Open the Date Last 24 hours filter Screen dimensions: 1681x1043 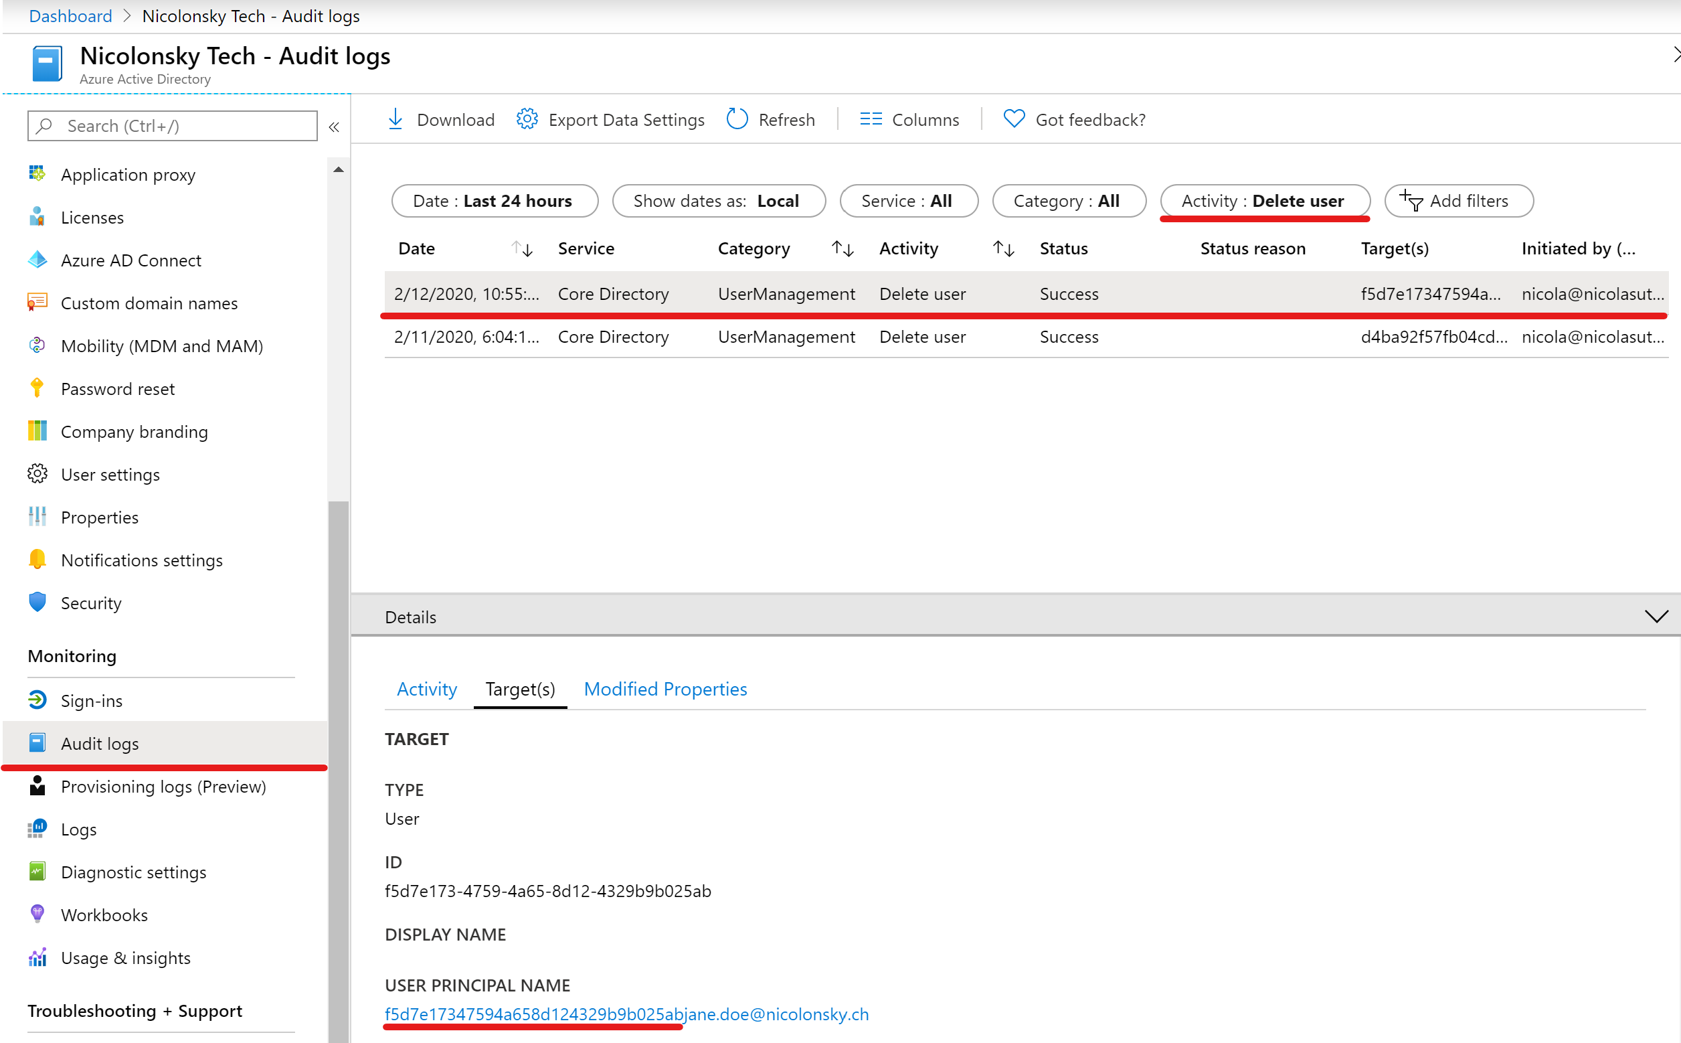point(495,201)
